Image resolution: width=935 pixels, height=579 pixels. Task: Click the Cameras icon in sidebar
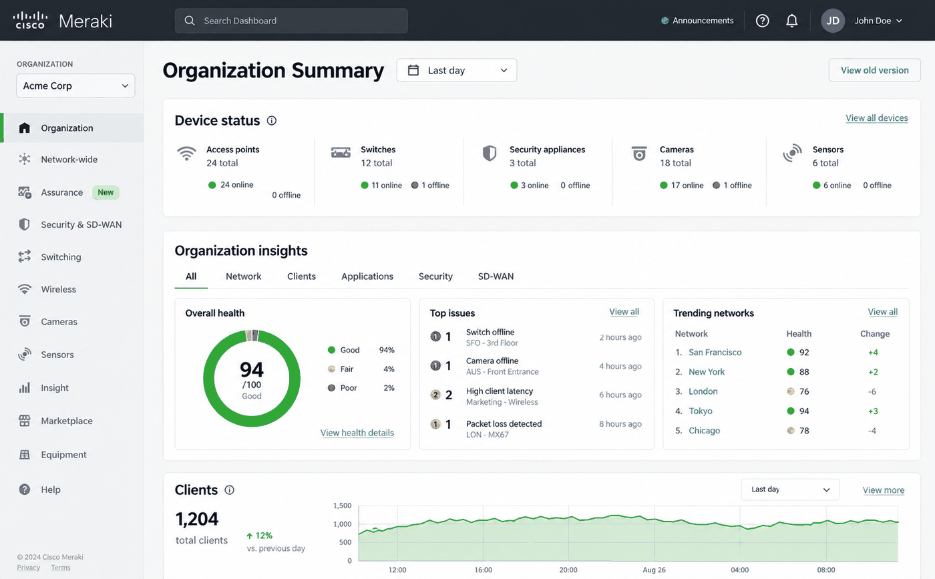pos(25,321)
